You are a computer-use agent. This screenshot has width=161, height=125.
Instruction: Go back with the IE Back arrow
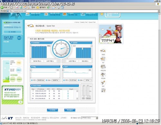[x=2, y=7]
